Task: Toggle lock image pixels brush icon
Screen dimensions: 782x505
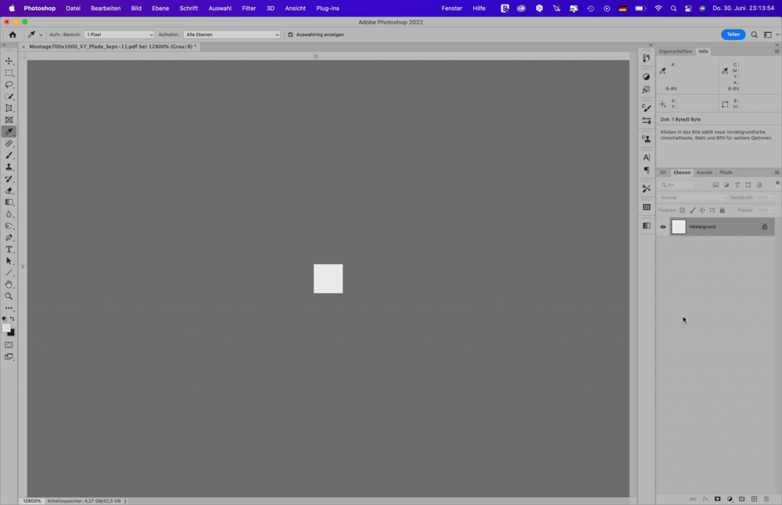Action: point(692,210)
